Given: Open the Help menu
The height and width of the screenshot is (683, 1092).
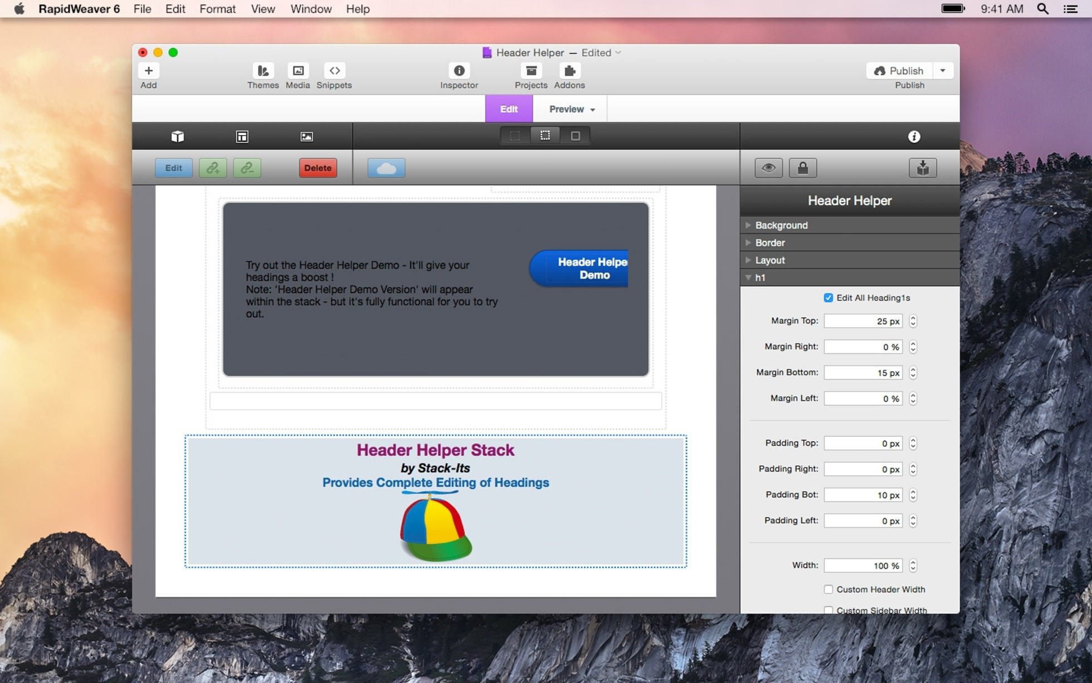Looking at the screenshot, I should (x=358, y=9).
